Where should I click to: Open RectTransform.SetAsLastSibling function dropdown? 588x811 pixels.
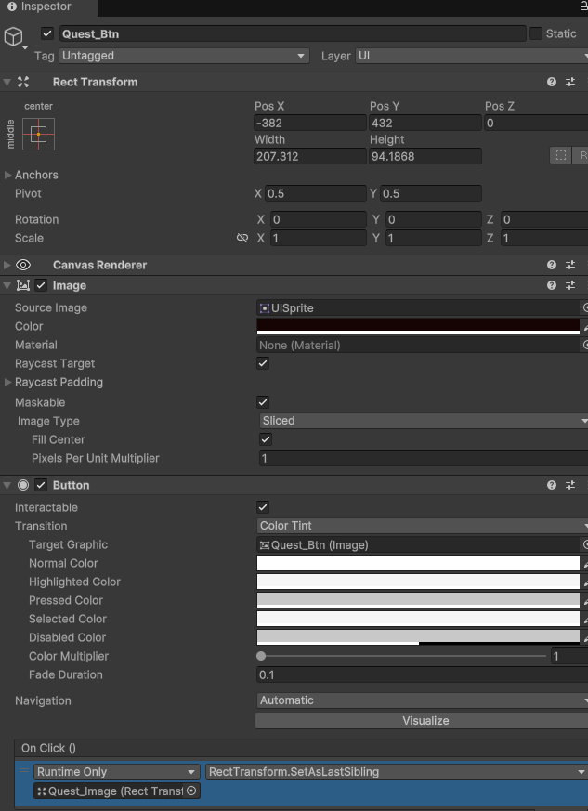397,772
